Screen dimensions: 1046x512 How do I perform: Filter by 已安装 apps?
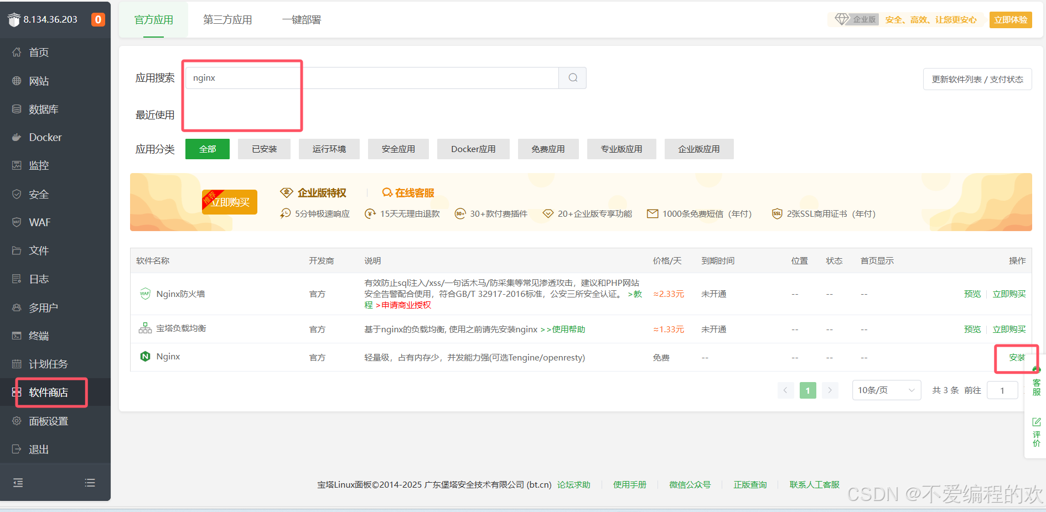click(264, 149)
